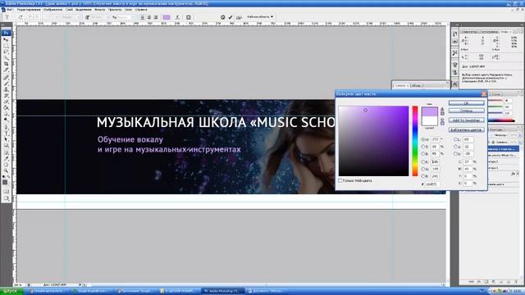
Task: Select the Eraser tool
Action: [6, 102]
